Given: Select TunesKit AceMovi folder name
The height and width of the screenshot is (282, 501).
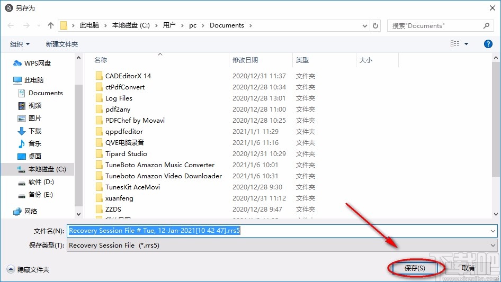Looking at the screenshot, I should 132,187.
